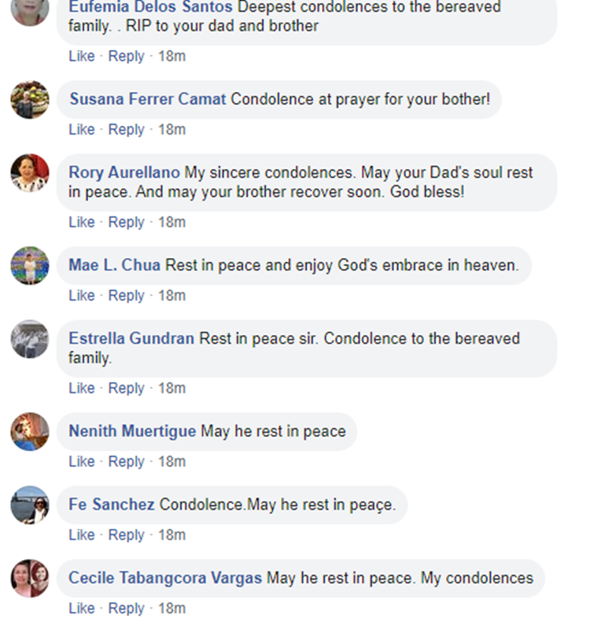Viewport: 590px width, 622px height.
Task: Like Mae L. Chua's comment
Action: [x=81, y=296]
